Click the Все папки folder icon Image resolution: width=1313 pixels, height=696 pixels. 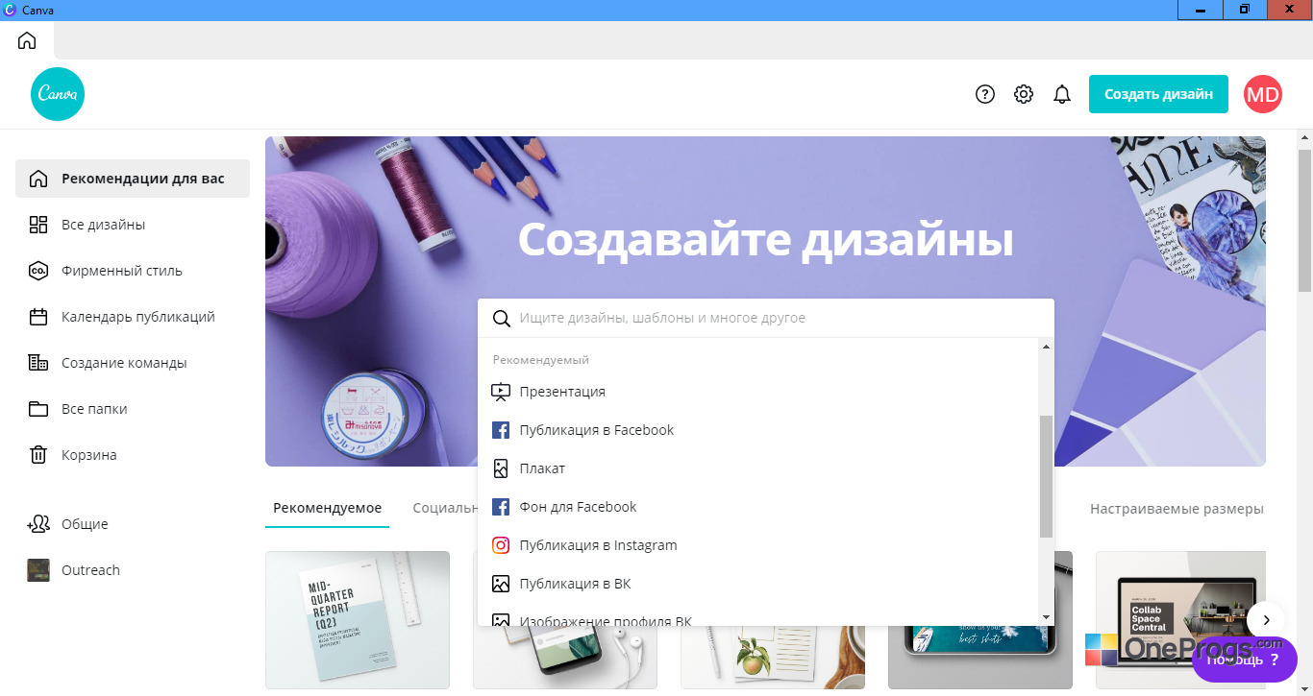(x=38, y=409)
